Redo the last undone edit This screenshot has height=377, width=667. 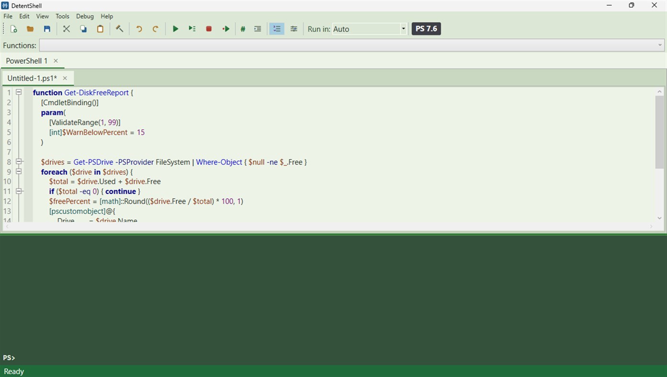(156, 29)
